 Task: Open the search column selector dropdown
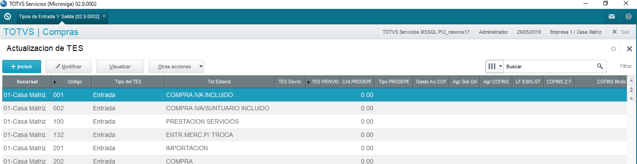495,66
